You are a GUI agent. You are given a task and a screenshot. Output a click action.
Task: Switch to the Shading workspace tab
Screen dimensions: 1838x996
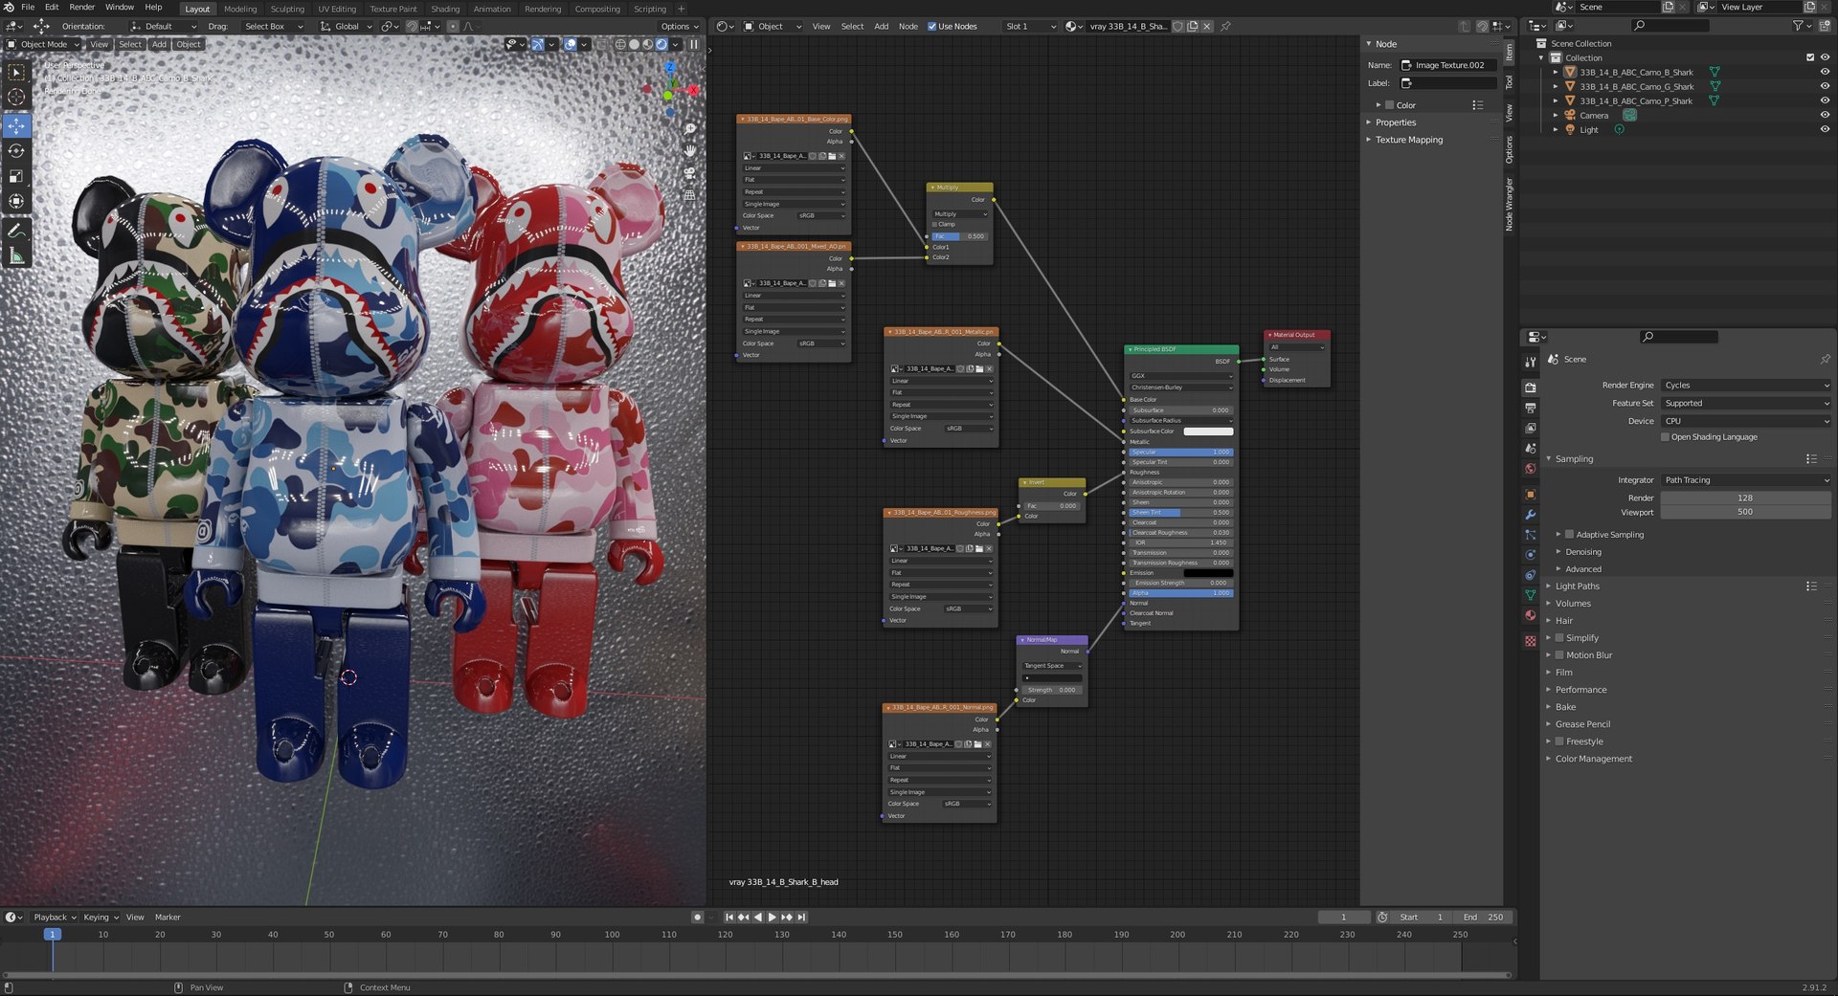click(445, 9)
